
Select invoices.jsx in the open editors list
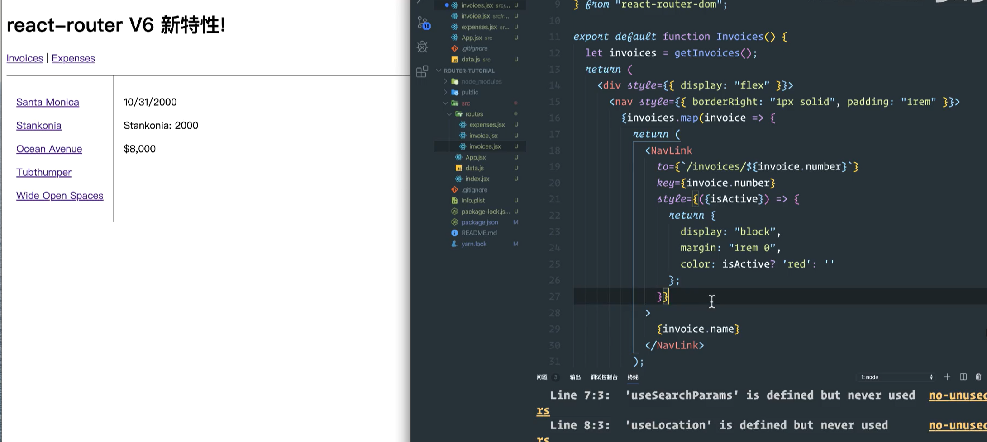[480, 5]
